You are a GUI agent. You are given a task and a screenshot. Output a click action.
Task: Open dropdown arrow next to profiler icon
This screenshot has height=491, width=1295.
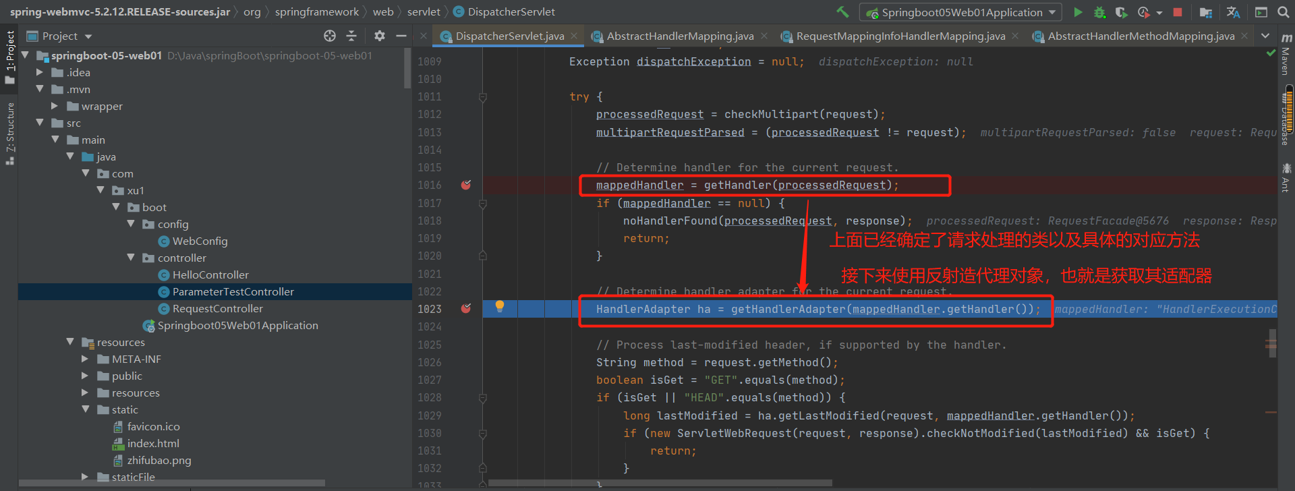coord(1159,12)
